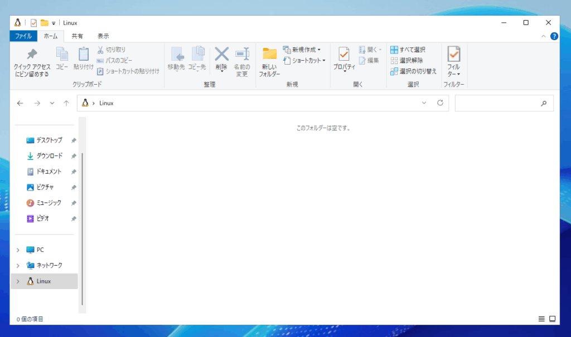Click the refresh icon in address bar
Image resolution: width=571 pixels, height=337 pixels.
pyautogui.click(x=440, y=103)
